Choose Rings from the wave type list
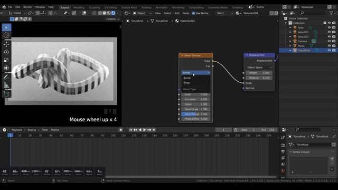 (196, 83)
